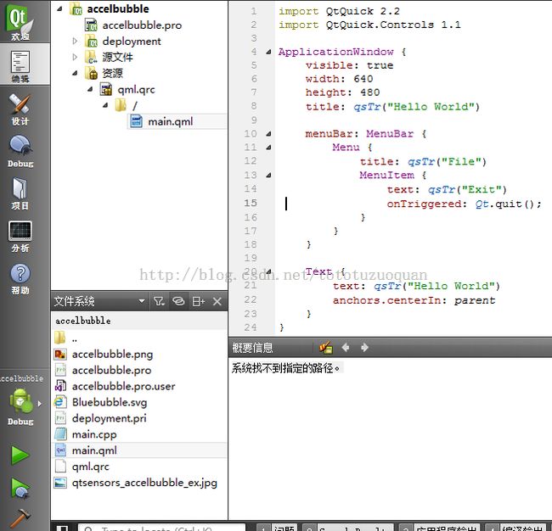Open the Design (设计) mode
Screen dimensions: 552x531
click(20, 109)
